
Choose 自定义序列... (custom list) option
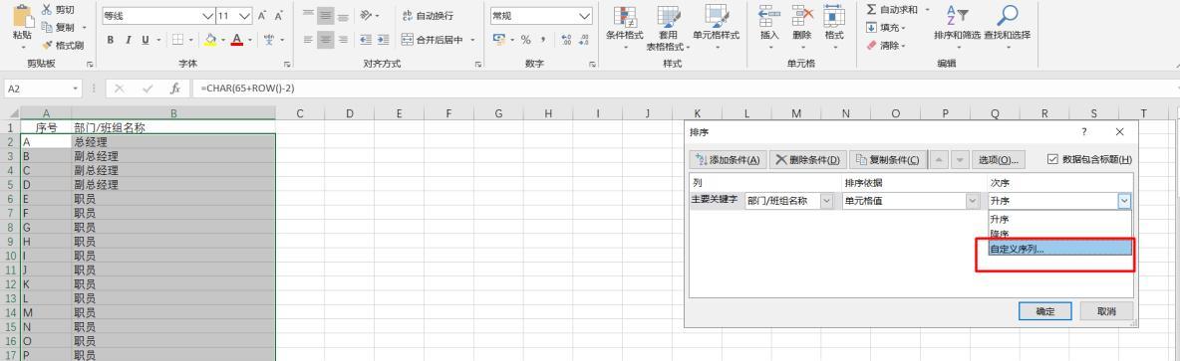[x=1059, y=249]
